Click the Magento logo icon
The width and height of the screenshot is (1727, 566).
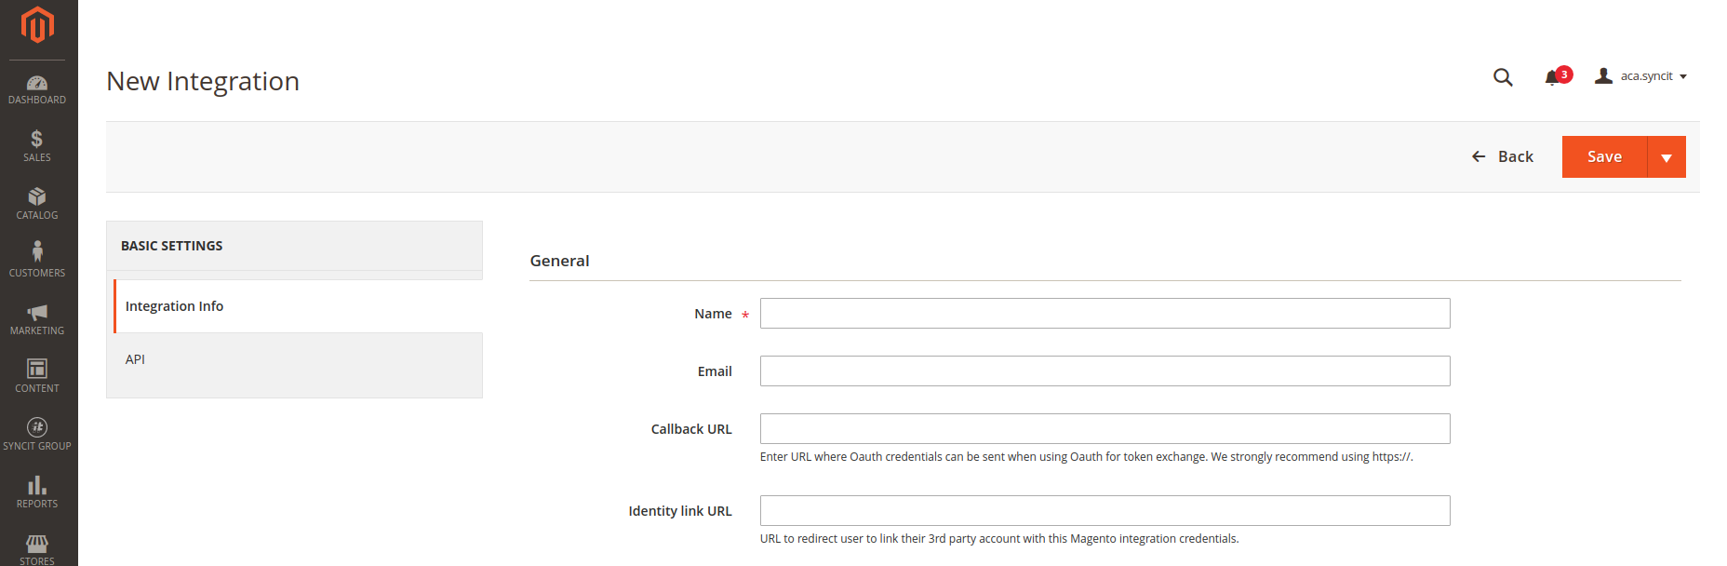(x=37, y=25)
